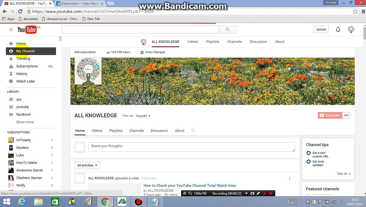The image size is (366, 207).
Task: Open the three-dot menu on uploaded video
Action: (x=290, y=179)
